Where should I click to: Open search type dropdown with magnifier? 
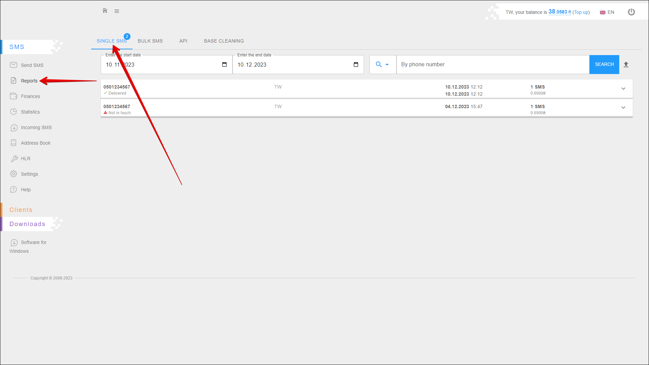(x=382, y=65)
